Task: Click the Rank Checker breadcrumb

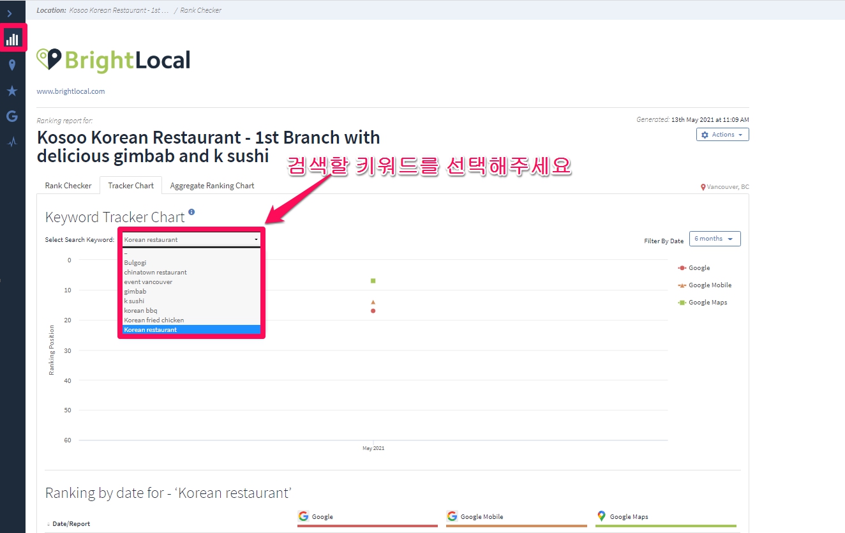Action: (x=200, y=10)
